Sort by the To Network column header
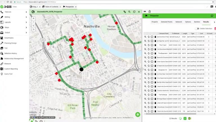Viewport: 216px width, 122px height. coord(175,34)
